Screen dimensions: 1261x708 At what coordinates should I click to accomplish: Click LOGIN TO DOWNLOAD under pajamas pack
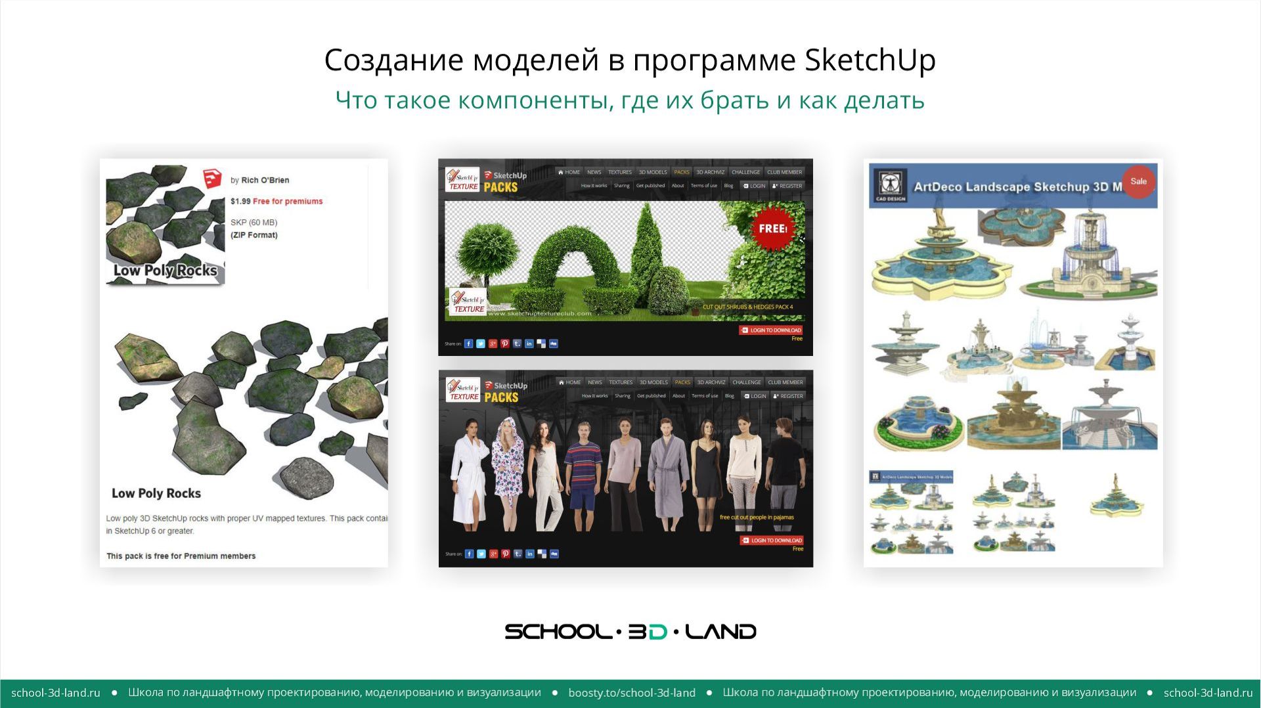tap(772, 541)
